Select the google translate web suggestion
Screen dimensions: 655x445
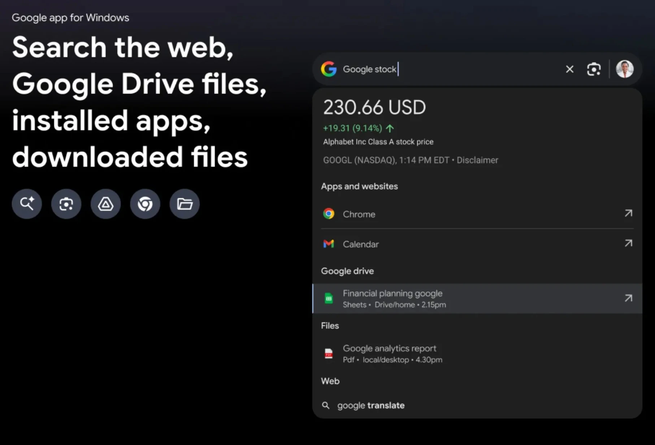click(x=370, y=405)
